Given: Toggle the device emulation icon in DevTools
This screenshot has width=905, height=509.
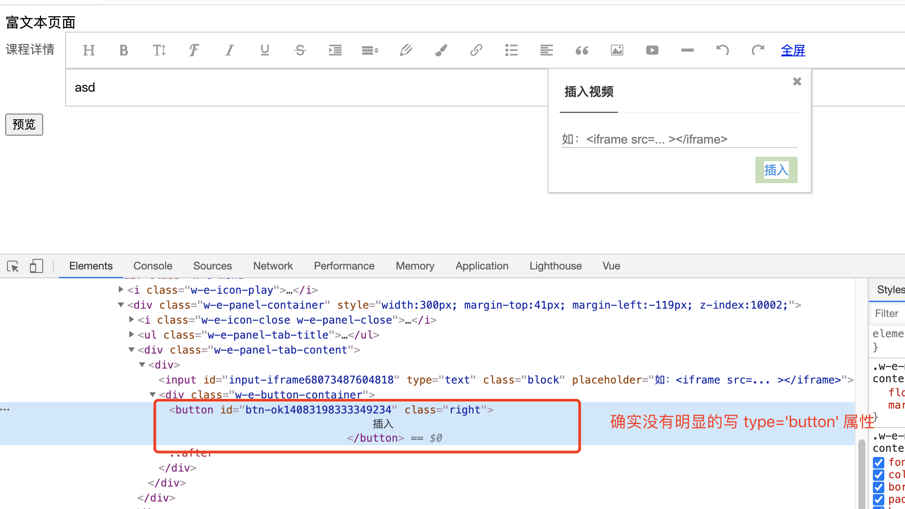Looking at the screenshot, I should [x=37, y=266].
